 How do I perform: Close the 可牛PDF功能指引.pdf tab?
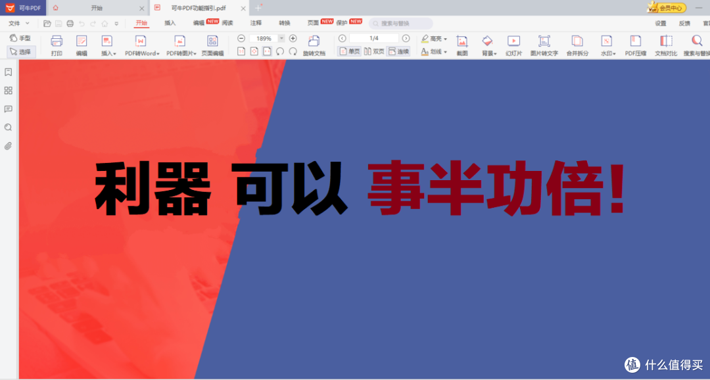[244, 9]
